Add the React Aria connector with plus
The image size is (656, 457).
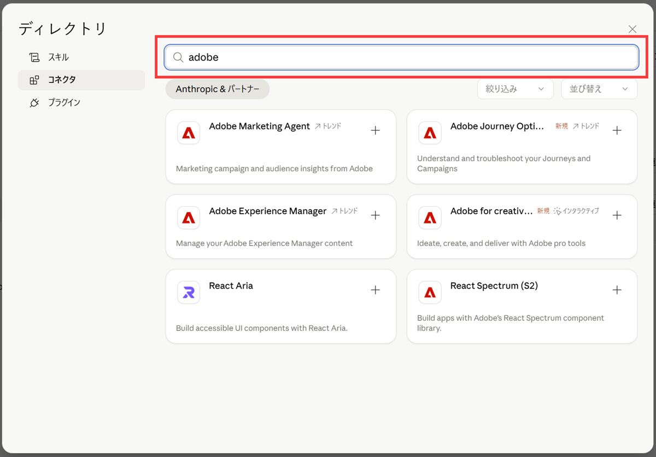(x=376, y=290)
